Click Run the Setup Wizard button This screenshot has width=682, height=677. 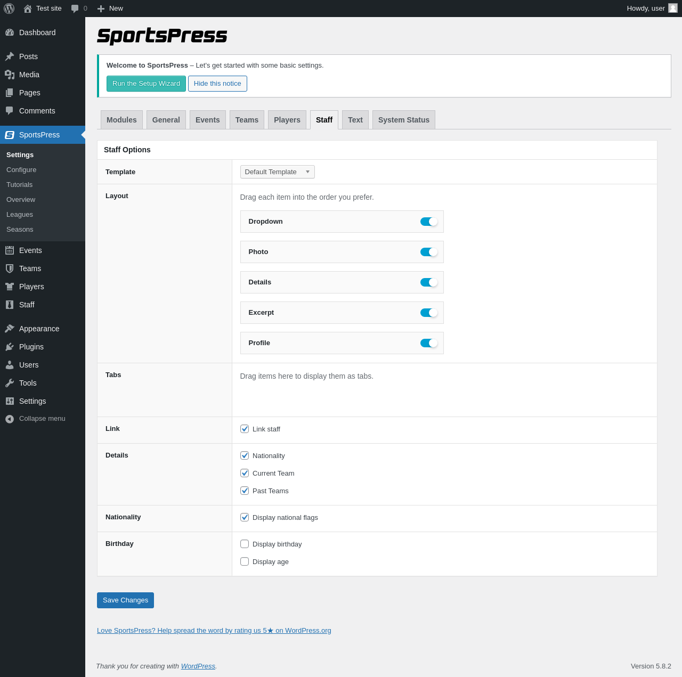[x=146, y=84]
